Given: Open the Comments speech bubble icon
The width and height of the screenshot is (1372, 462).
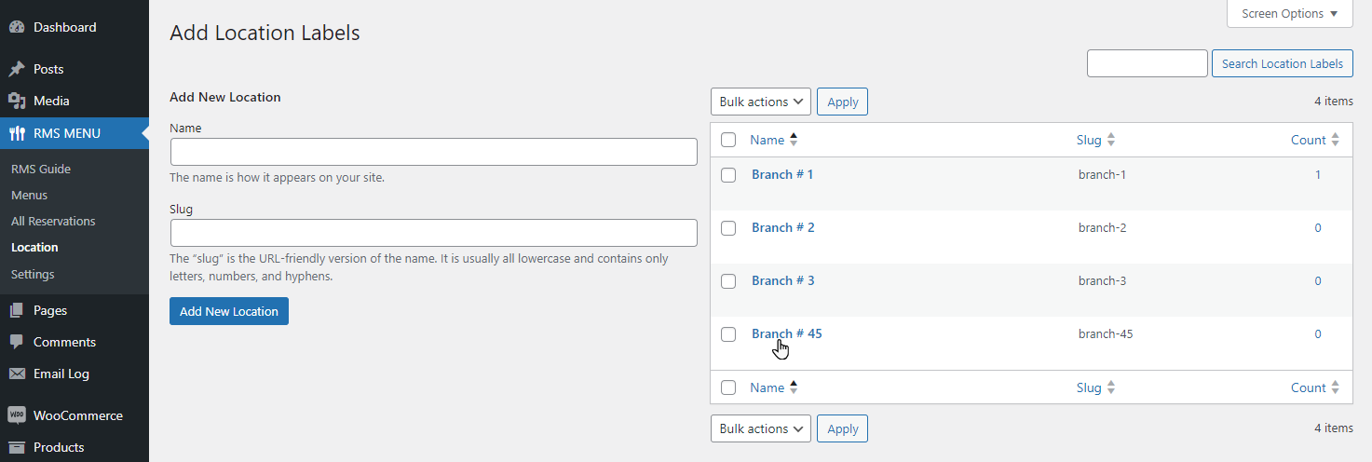Looking at the screenshot, I should pos(17,342).
